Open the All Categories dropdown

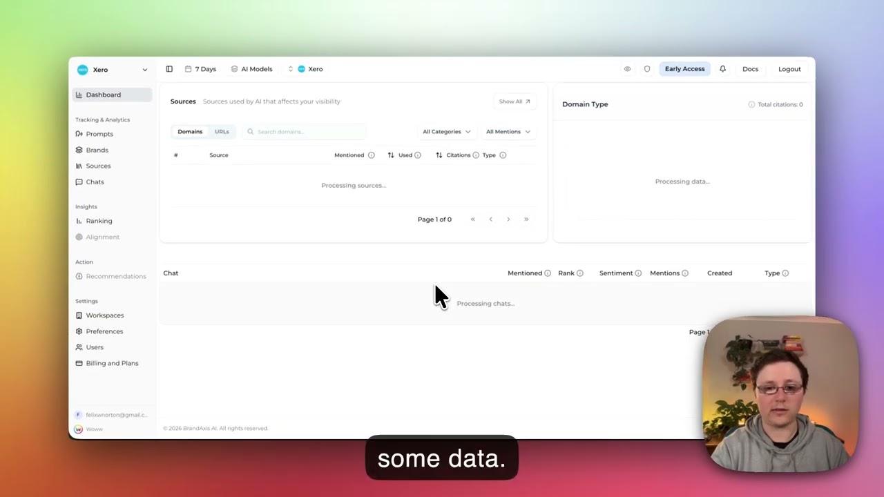(446, 132)
